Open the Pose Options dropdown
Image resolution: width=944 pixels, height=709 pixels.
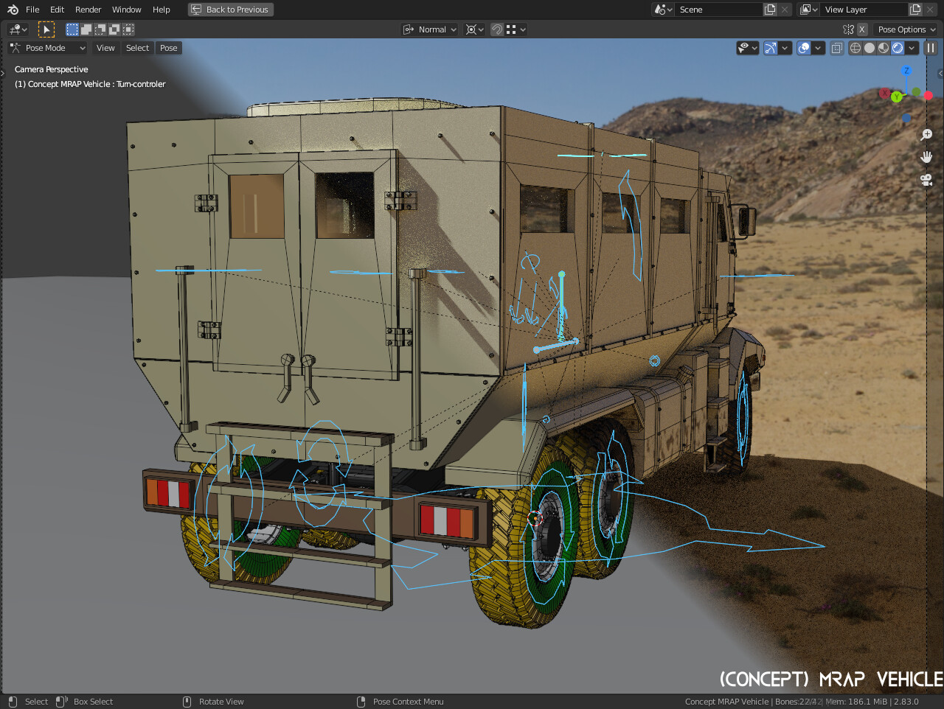pos(906,29)
